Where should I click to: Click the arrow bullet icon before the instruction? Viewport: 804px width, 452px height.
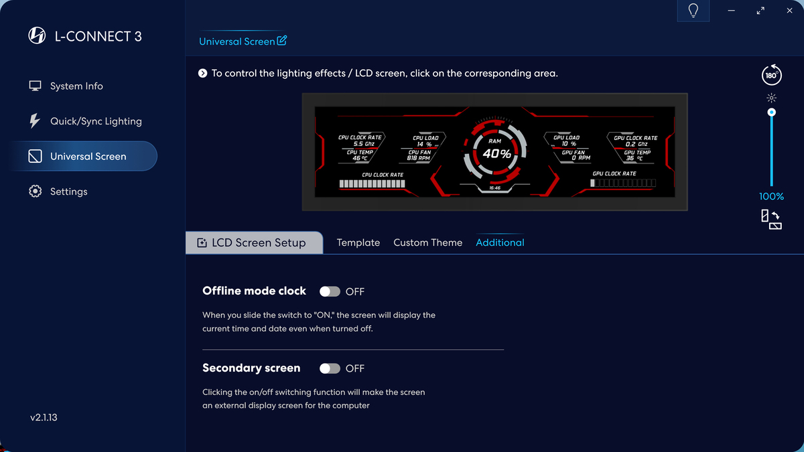pos(203,73)
